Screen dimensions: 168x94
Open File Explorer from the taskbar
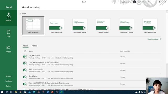point(16,92)
